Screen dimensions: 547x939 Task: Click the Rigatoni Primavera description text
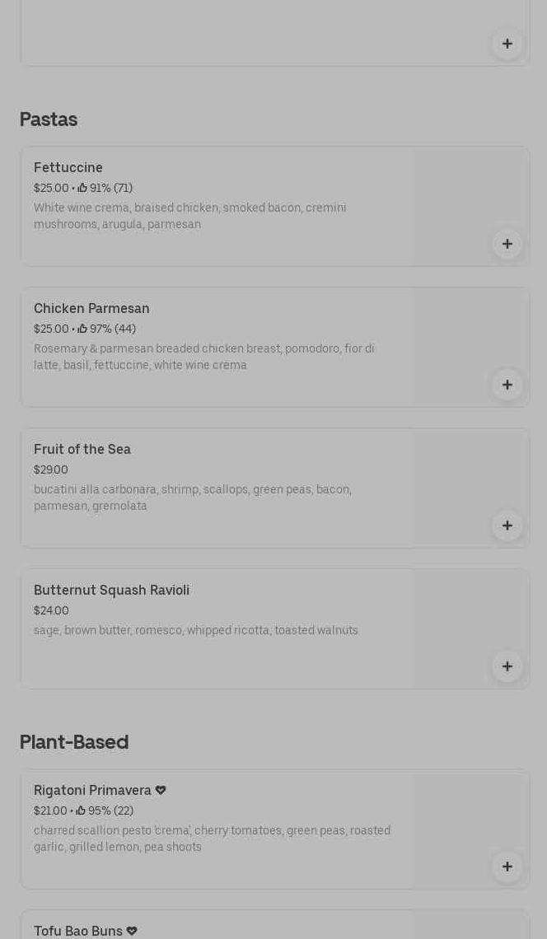[212, 839]
